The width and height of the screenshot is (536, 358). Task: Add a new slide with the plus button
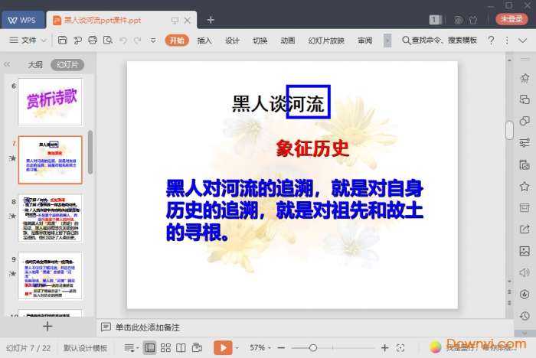click(47, 326)
